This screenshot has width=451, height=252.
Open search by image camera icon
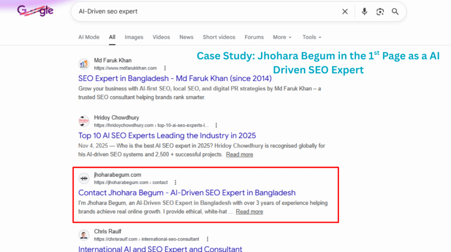[380, 11]
